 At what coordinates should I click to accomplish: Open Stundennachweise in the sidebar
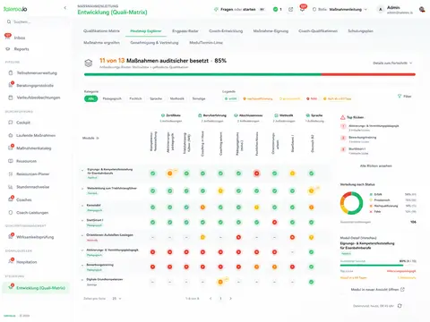pos(32,187)
